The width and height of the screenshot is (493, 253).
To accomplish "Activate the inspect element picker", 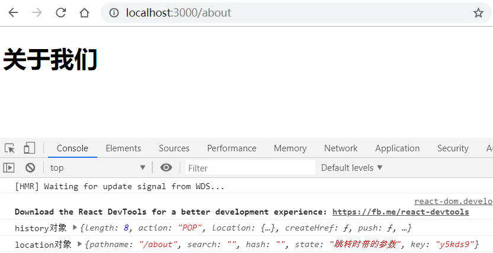I will (9, 148).
